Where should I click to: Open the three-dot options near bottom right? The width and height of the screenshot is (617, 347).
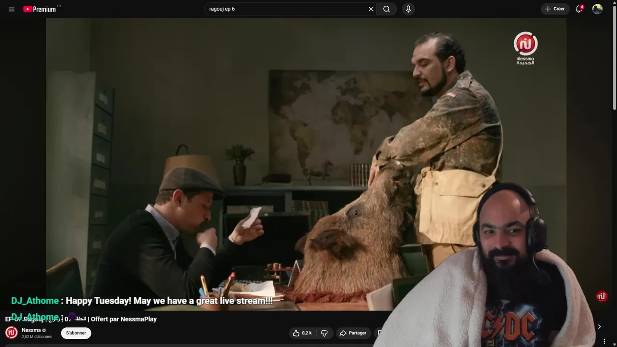604,341
